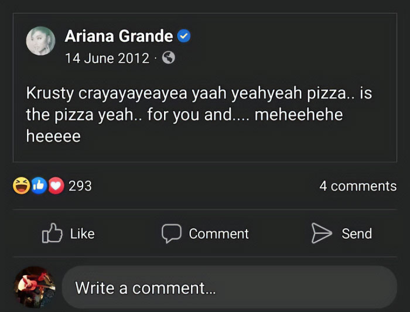Click your profile picture beside comment box

tap(34, 287)
